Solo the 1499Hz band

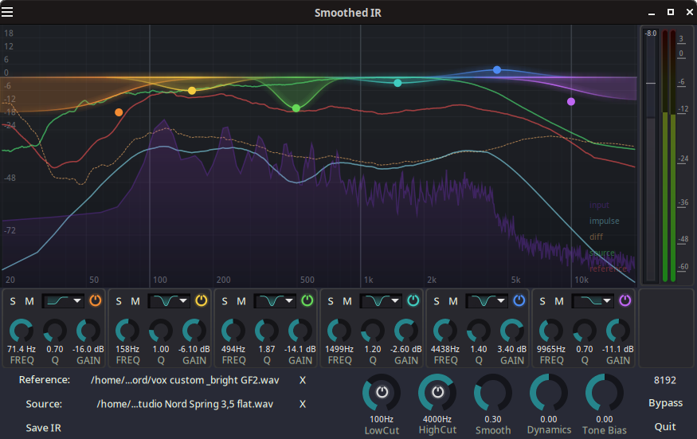pyautogui.click(x=331, y=301)
